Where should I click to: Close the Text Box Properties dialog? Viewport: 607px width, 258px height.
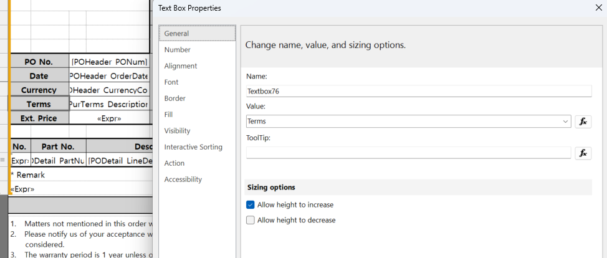(598, 8)
